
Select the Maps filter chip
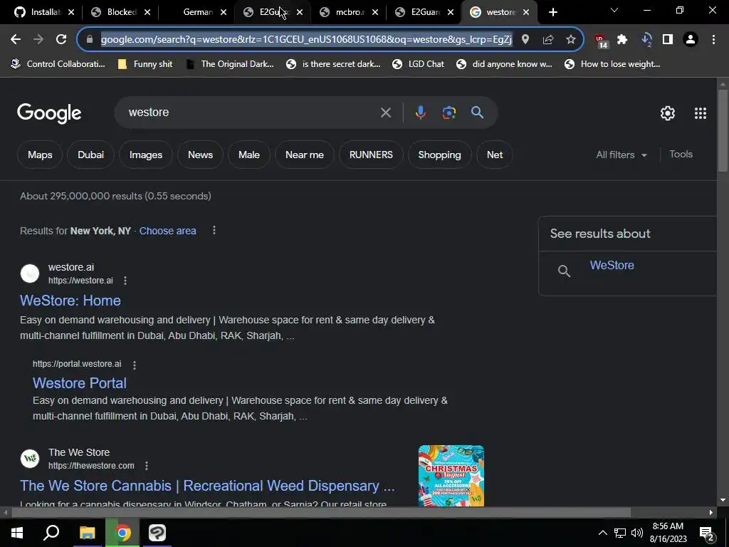point(40,155)
